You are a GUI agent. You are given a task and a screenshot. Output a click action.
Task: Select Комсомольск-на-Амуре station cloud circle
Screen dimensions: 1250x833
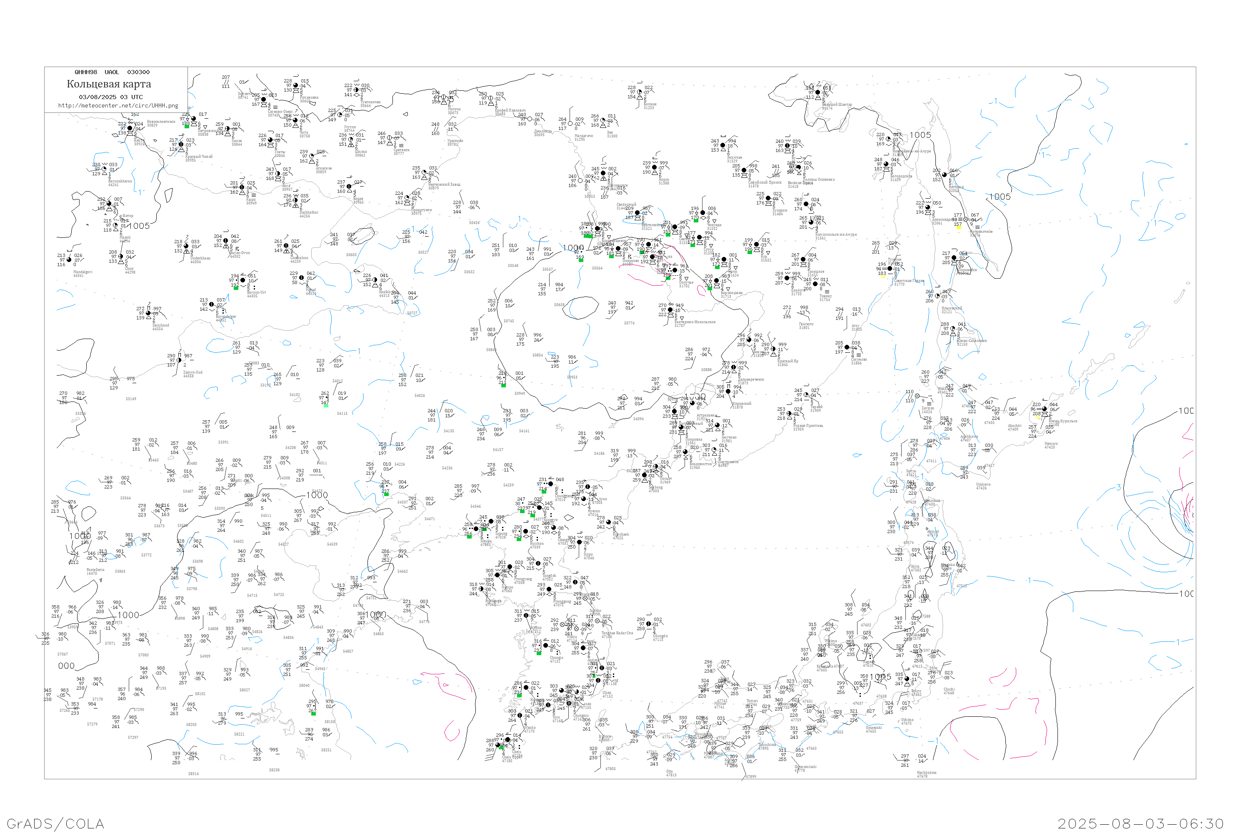811,222
